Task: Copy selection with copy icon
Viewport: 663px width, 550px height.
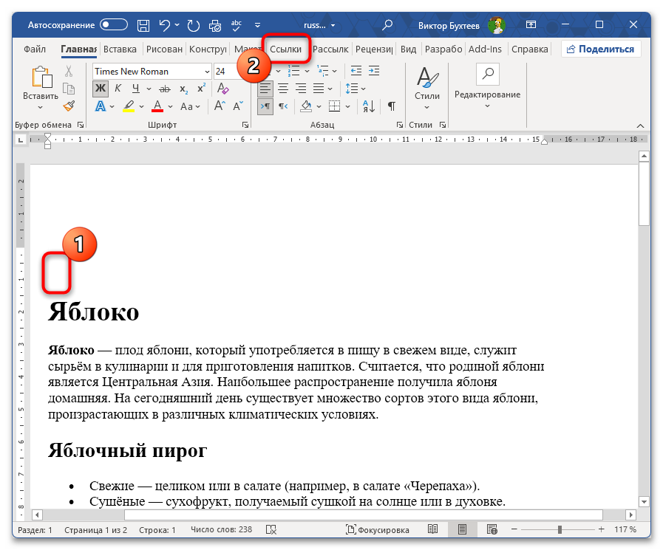Action: 69,89
